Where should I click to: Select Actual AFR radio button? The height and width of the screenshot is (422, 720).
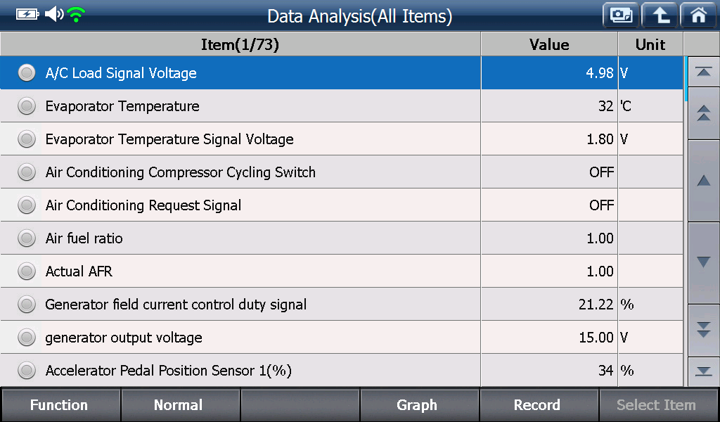(x=27, y=271)
